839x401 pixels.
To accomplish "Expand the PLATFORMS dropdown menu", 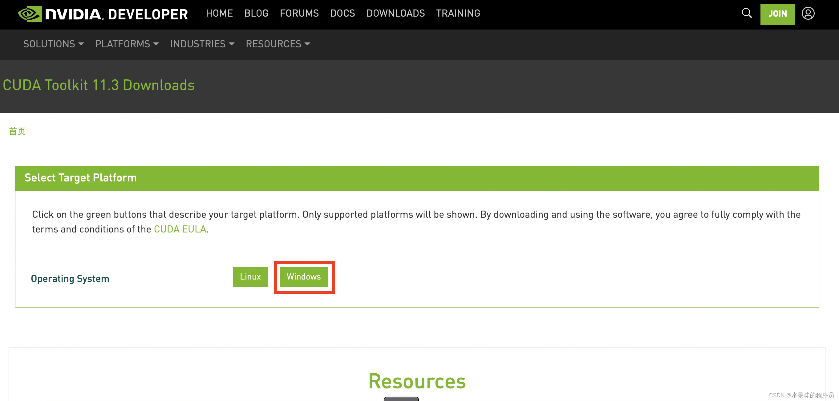I will click(127, 44).
